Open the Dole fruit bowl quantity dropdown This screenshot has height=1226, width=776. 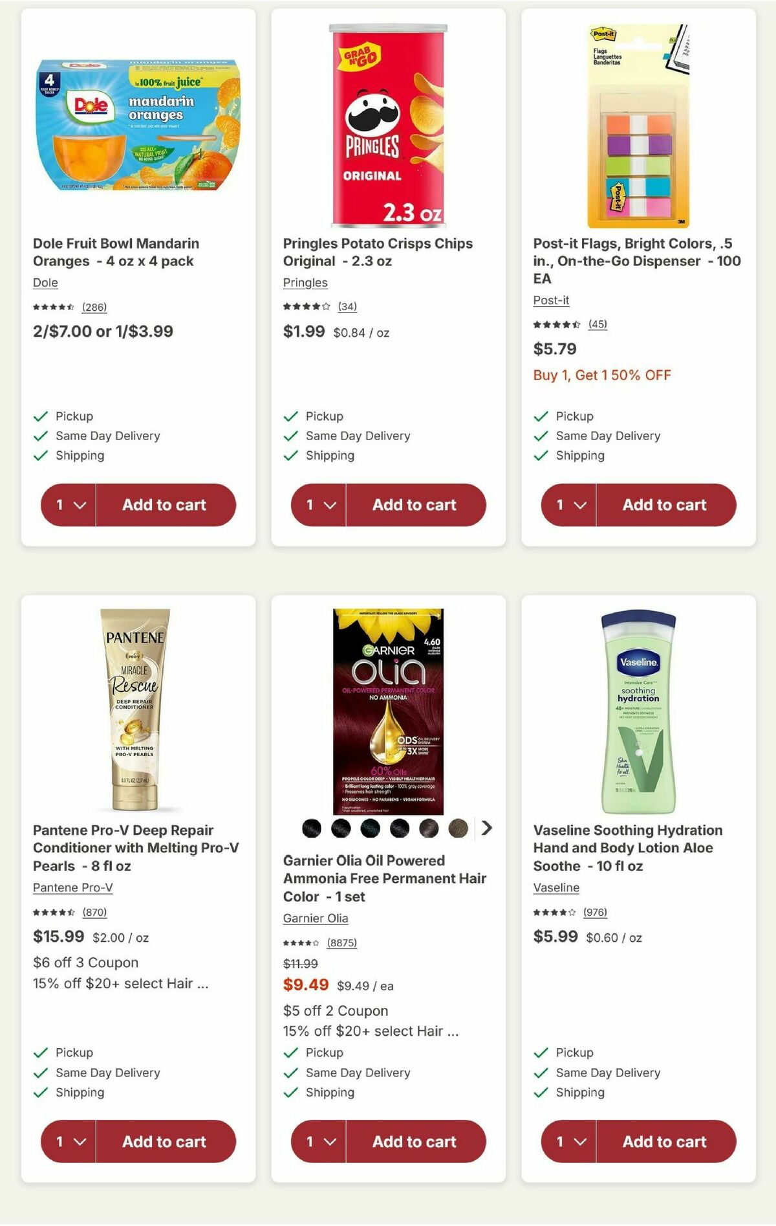click(68, 505)
